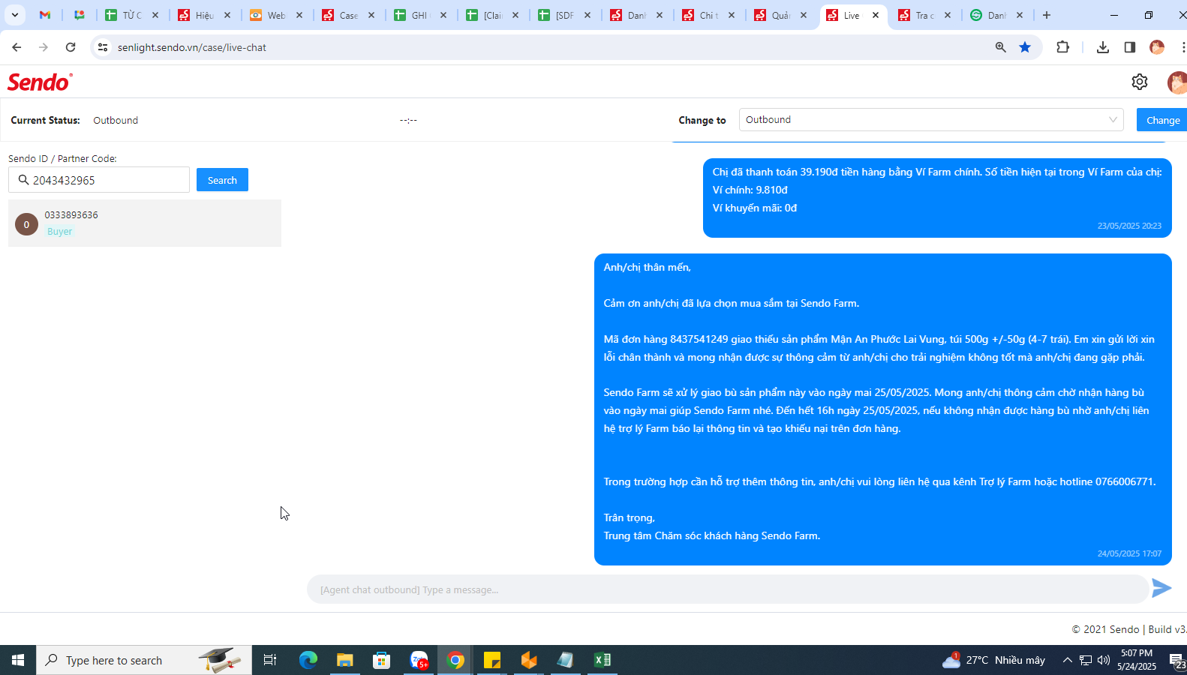Switch to the 'Case' tab
This screenshot has height=675, width=1187.
coord(347,15)
